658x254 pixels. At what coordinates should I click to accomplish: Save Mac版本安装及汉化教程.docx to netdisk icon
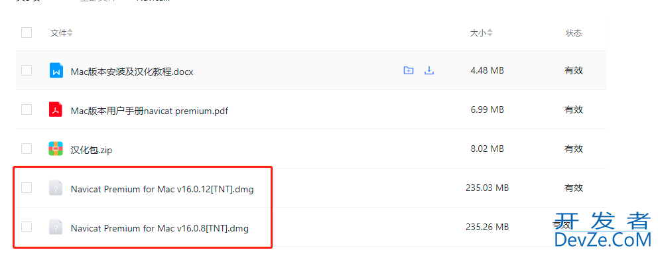coord(409,70)
